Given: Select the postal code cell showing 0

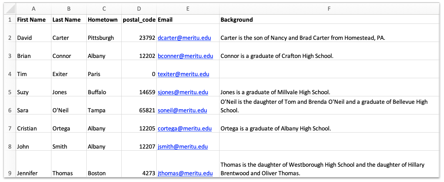Looking at the screenshot, I should click(x=139, y=69).
